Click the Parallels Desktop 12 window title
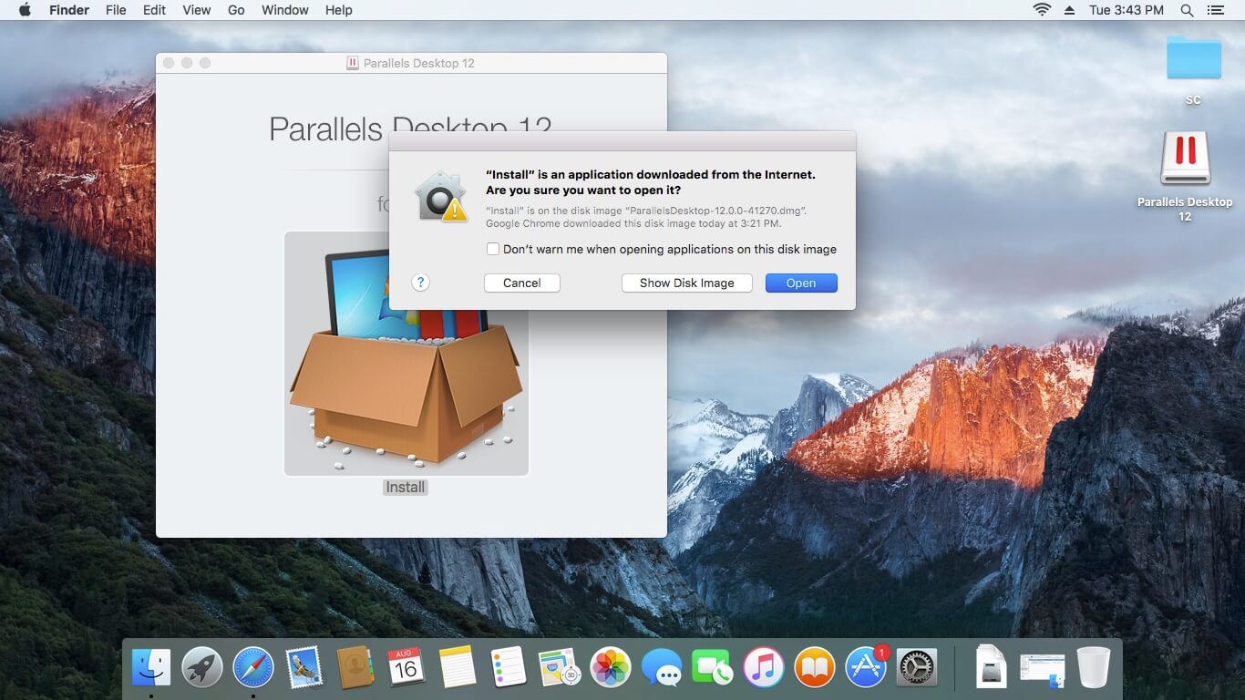The width and height of the screenshot is (1245, 700). point(419,63)
